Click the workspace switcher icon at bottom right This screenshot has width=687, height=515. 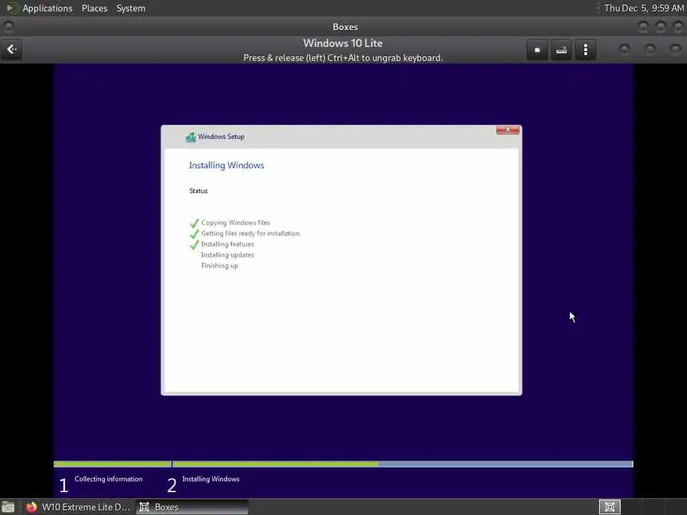[609, 507]
